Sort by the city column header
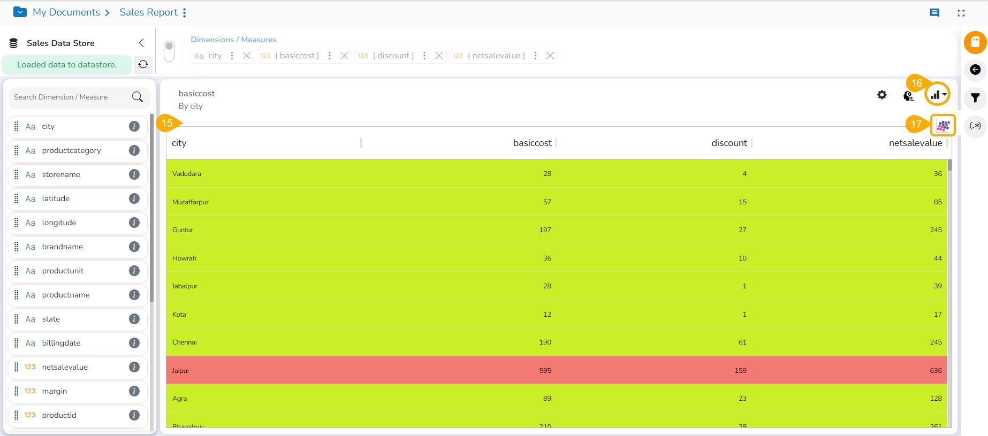 pyautogui.click(x=179, y=143)
